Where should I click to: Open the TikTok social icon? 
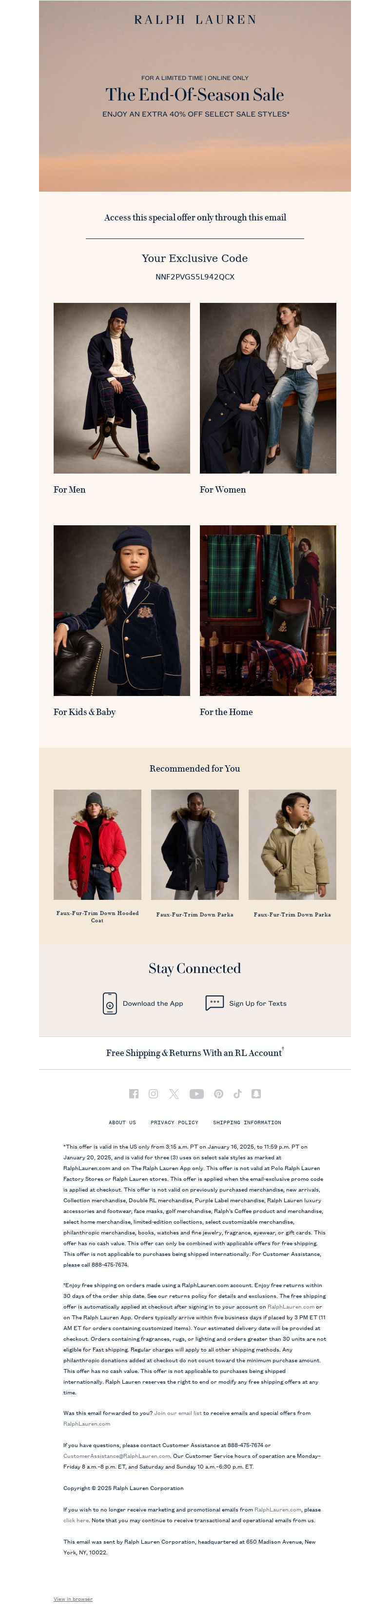tap(237, 1093)
